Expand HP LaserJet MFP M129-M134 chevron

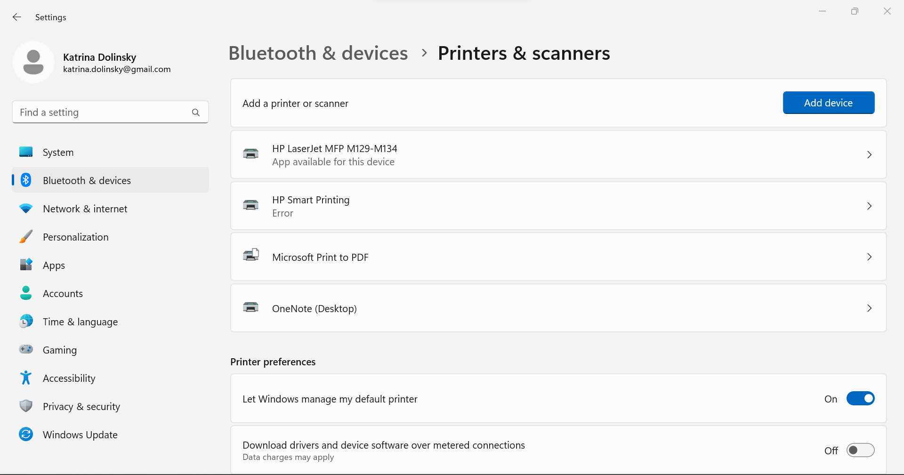point(869,155)
